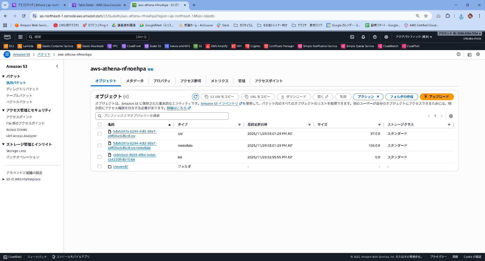
Task: Switch to the Table Detail - AWS Glue Console browser tab
Action: tap(99, 5)
